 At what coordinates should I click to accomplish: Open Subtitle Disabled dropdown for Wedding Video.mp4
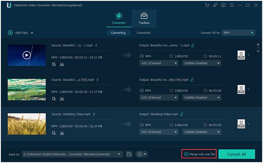201,132
